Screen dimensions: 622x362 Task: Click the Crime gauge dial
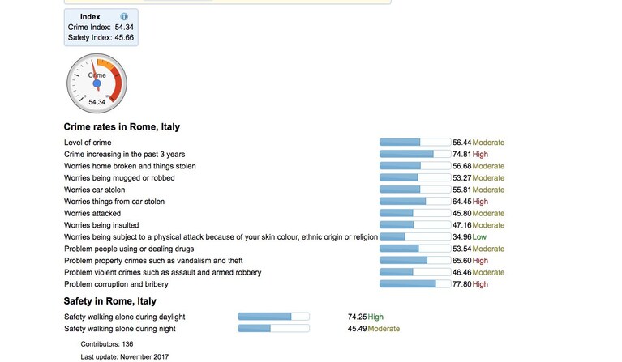97,83
